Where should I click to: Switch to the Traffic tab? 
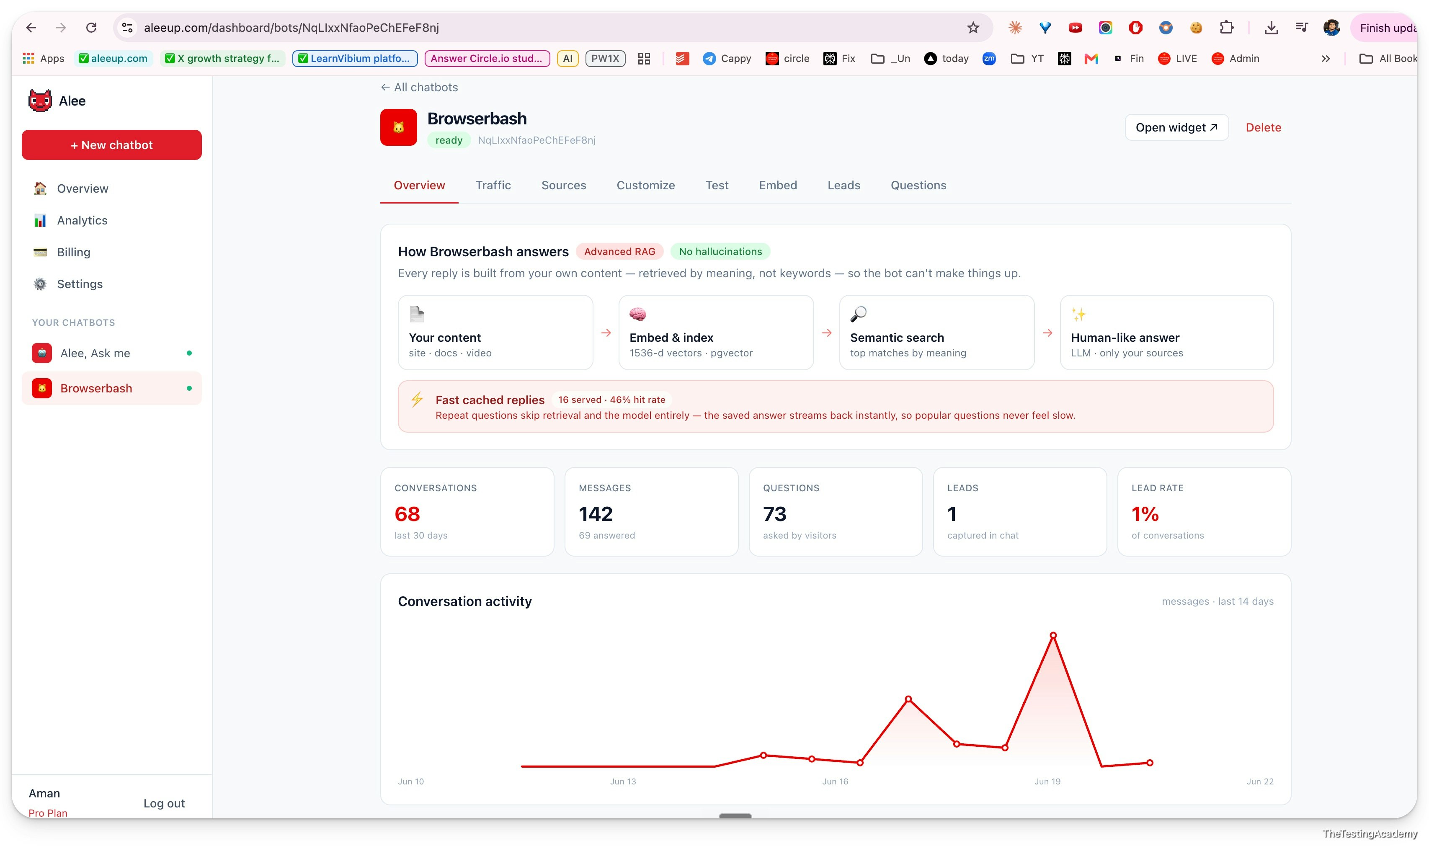pyautogui.click(x=493, y=185)
